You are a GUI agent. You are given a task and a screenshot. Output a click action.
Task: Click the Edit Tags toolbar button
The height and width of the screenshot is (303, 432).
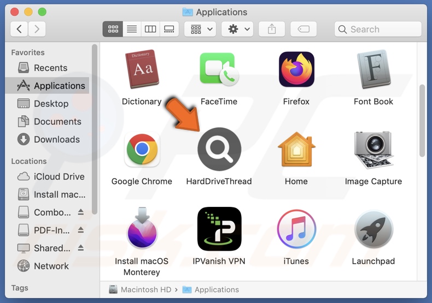(303, 29)
